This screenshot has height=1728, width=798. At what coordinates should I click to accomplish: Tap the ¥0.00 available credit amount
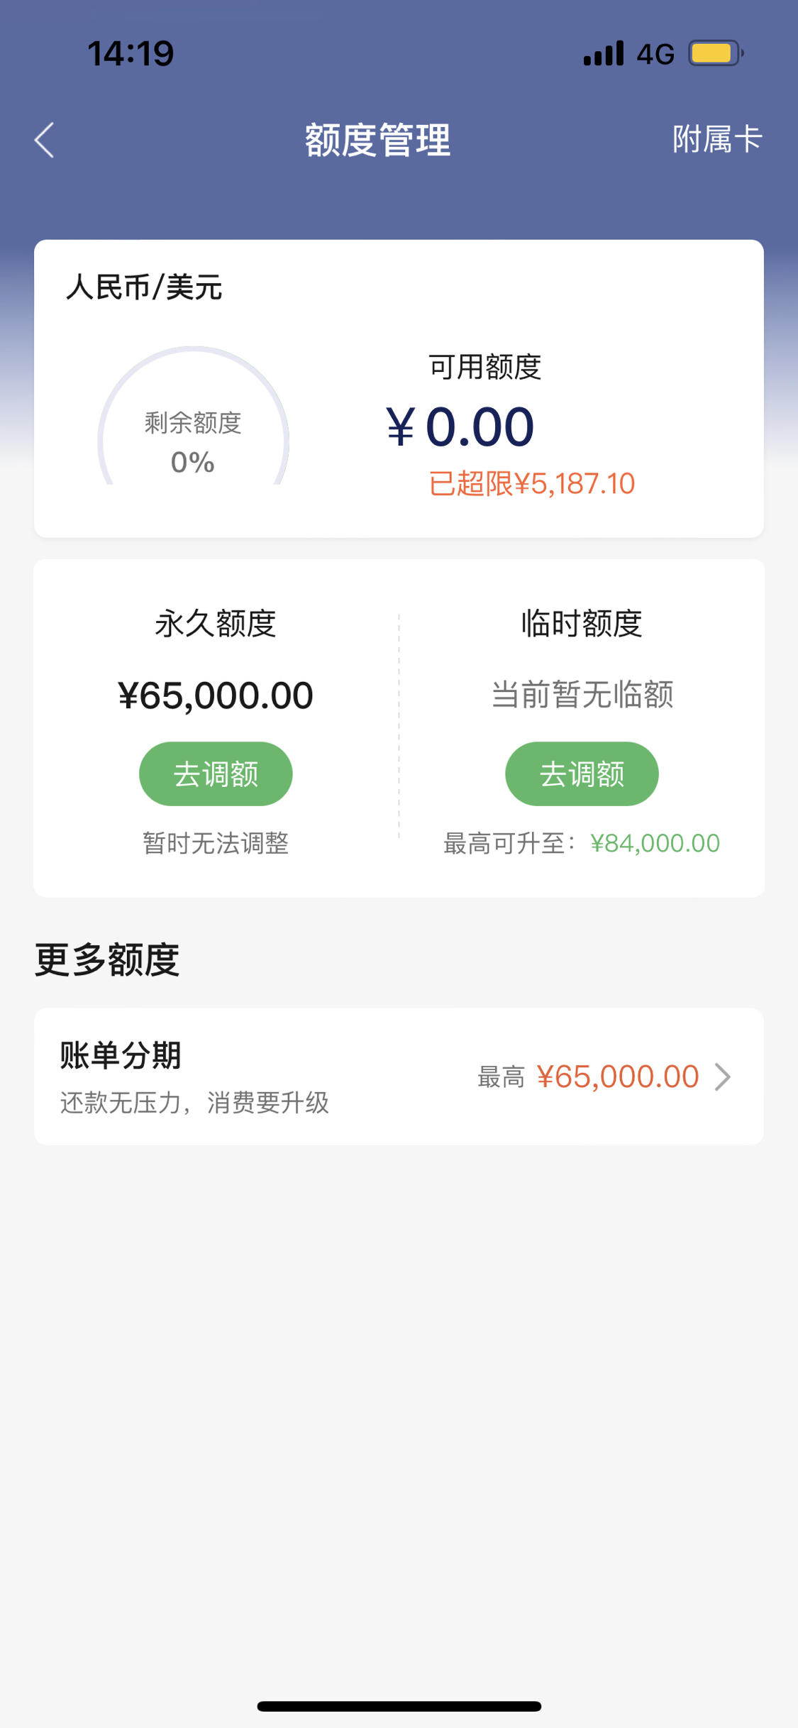coord(460,427)
